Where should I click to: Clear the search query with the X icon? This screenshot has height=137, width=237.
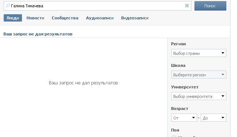(187, 6)
